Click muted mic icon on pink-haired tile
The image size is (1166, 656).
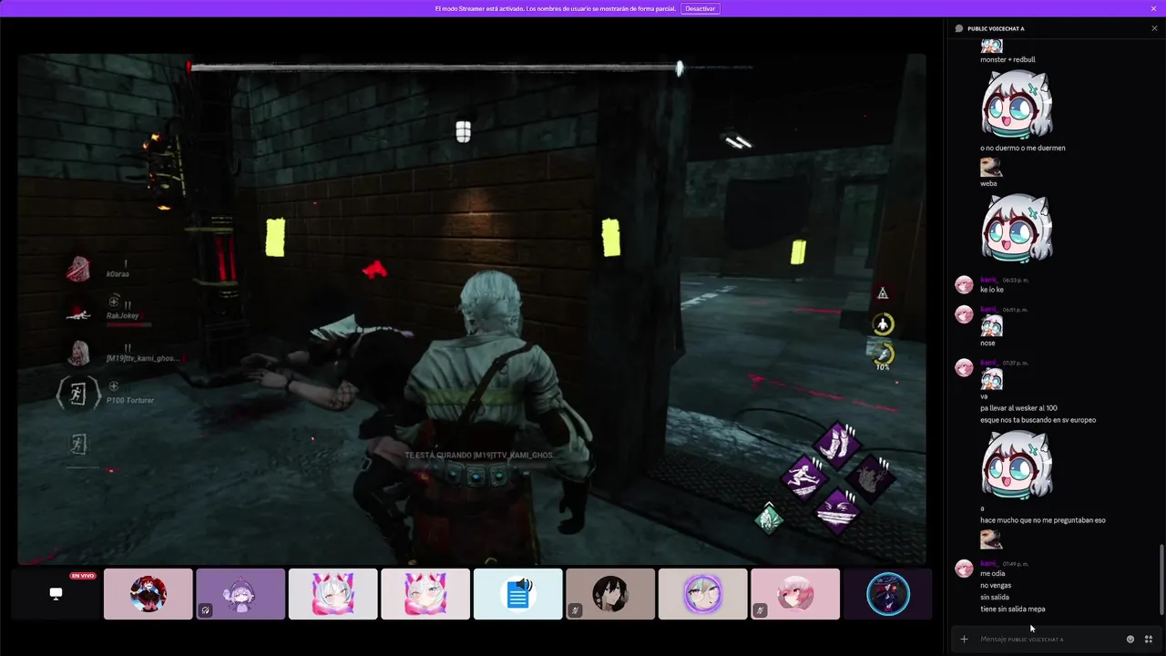click(x=760, y=610)
